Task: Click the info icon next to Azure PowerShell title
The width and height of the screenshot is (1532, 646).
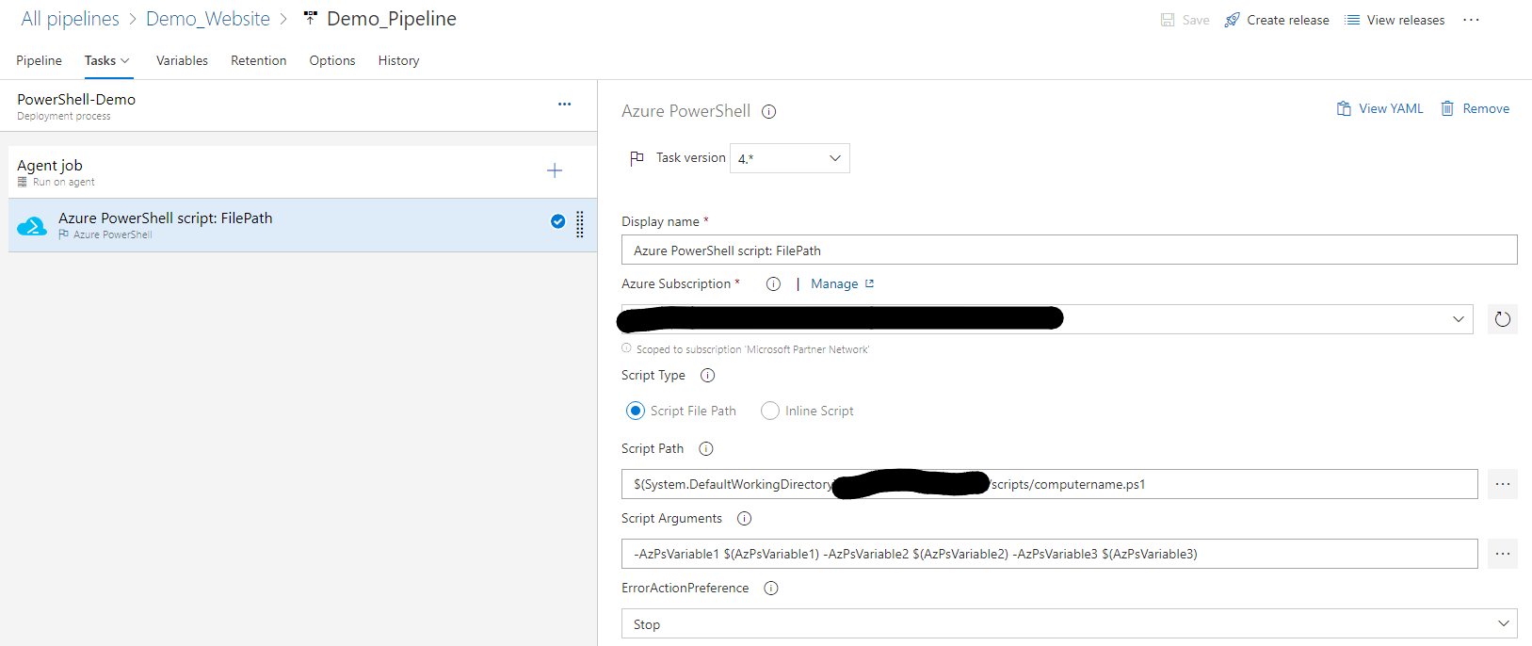Action: (768, 112)
